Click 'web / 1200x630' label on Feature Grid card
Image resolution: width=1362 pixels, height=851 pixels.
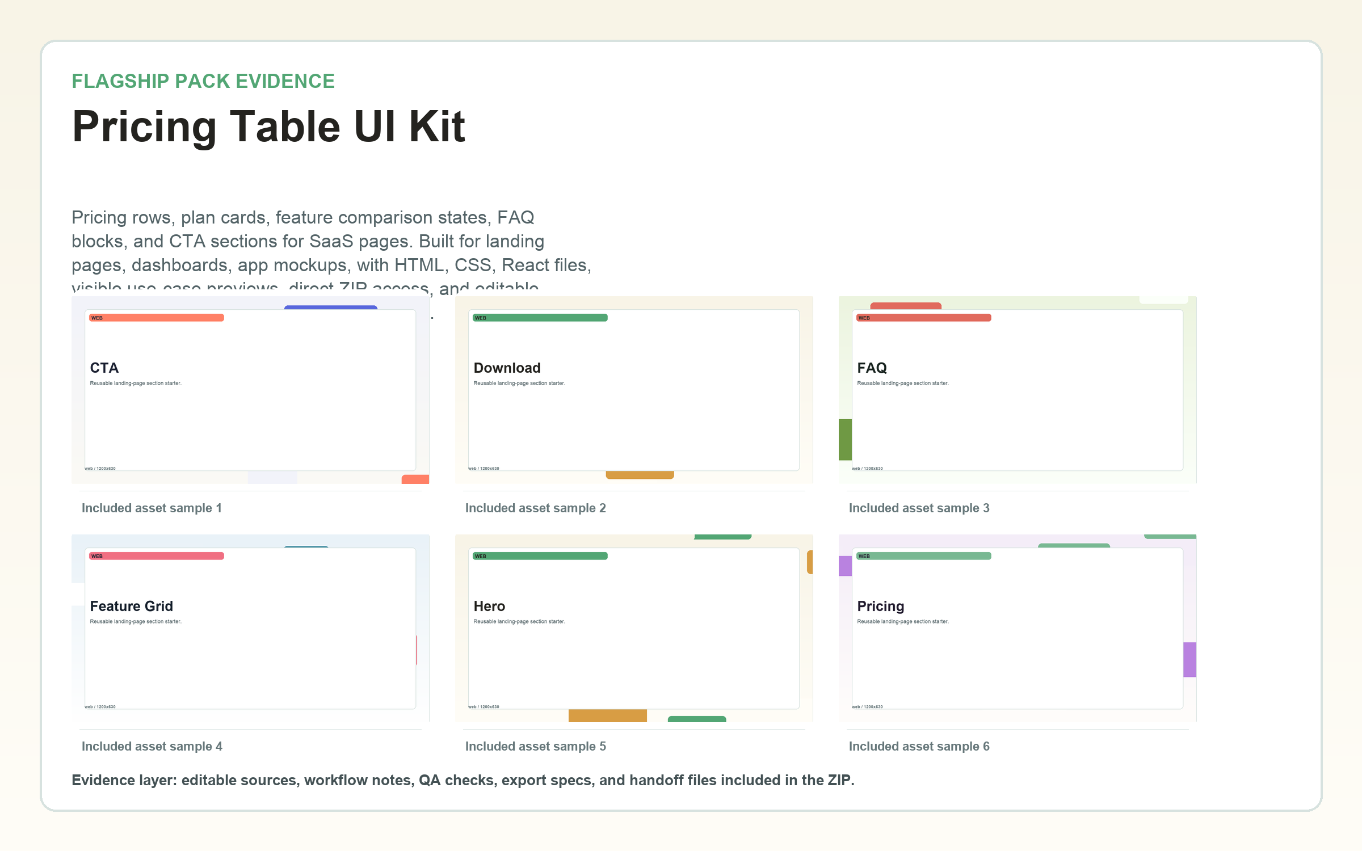pos(100,707)
